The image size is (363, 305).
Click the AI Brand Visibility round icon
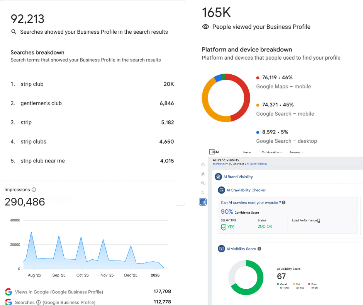[218, 176]
